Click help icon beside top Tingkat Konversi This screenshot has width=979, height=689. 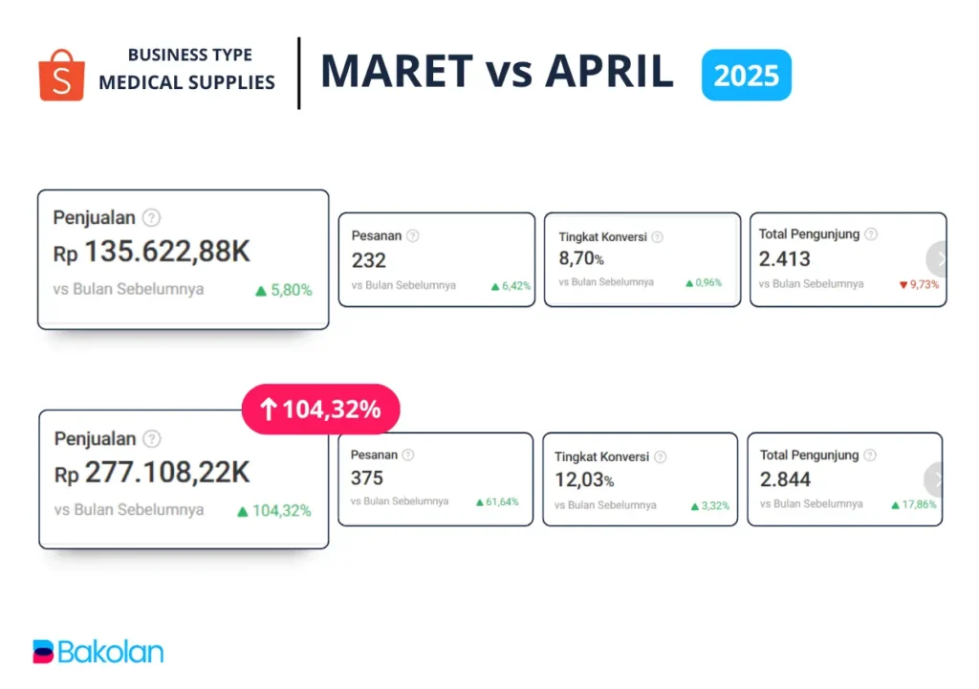[657, 237]
